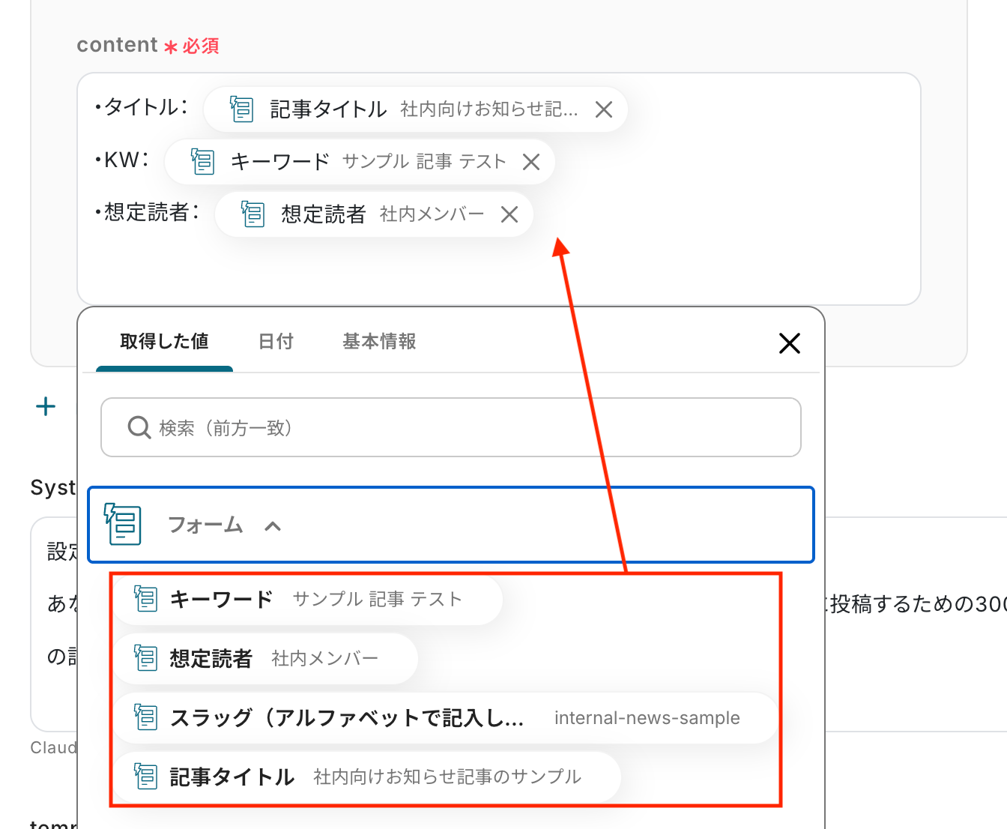The width and height of the screenshot is (1007, 829).
Task: Switch to the 基本情報 tab
Action: [x=379, y=342]
